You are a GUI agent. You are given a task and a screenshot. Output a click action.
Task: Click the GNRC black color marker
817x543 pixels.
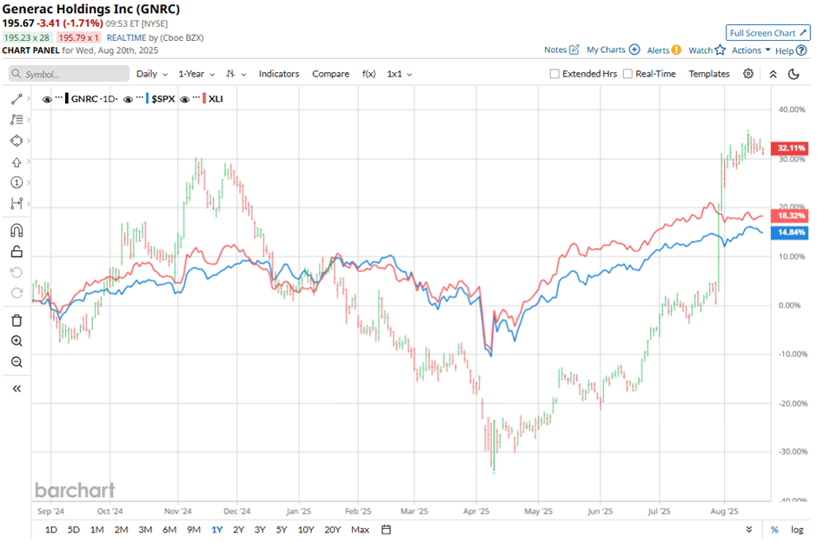point(67,98)
